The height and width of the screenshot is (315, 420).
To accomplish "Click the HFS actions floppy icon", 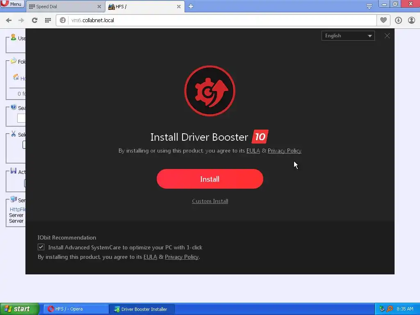I will point(14,171).
